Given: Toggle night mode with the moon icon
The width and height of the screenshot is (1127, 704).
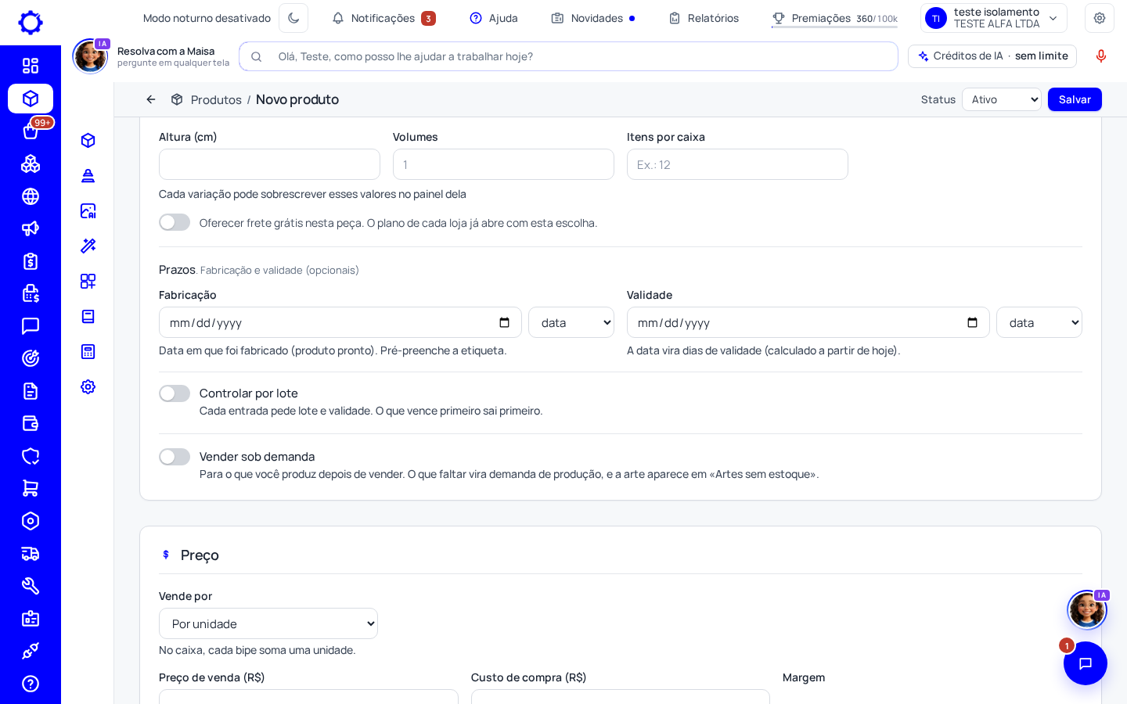Looking at the screenshot, I should point(293,18).
